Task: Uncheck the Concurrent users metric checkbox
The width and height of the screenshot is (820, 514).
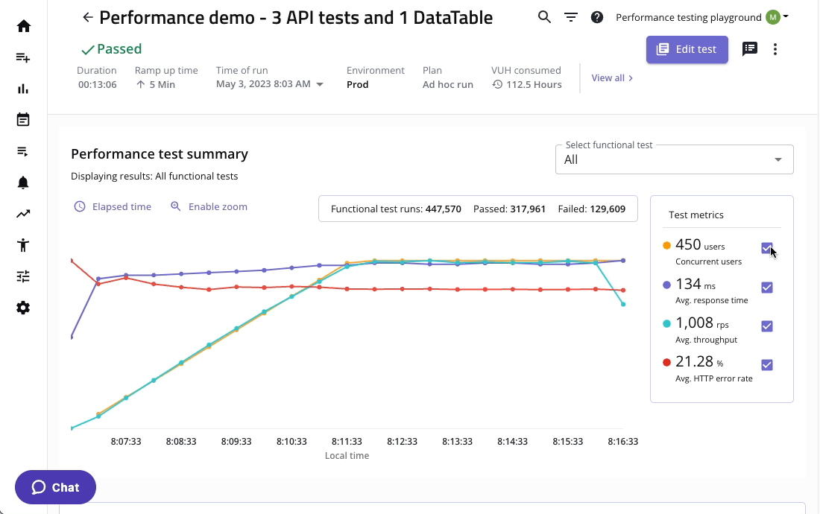Action: point(766,248)
